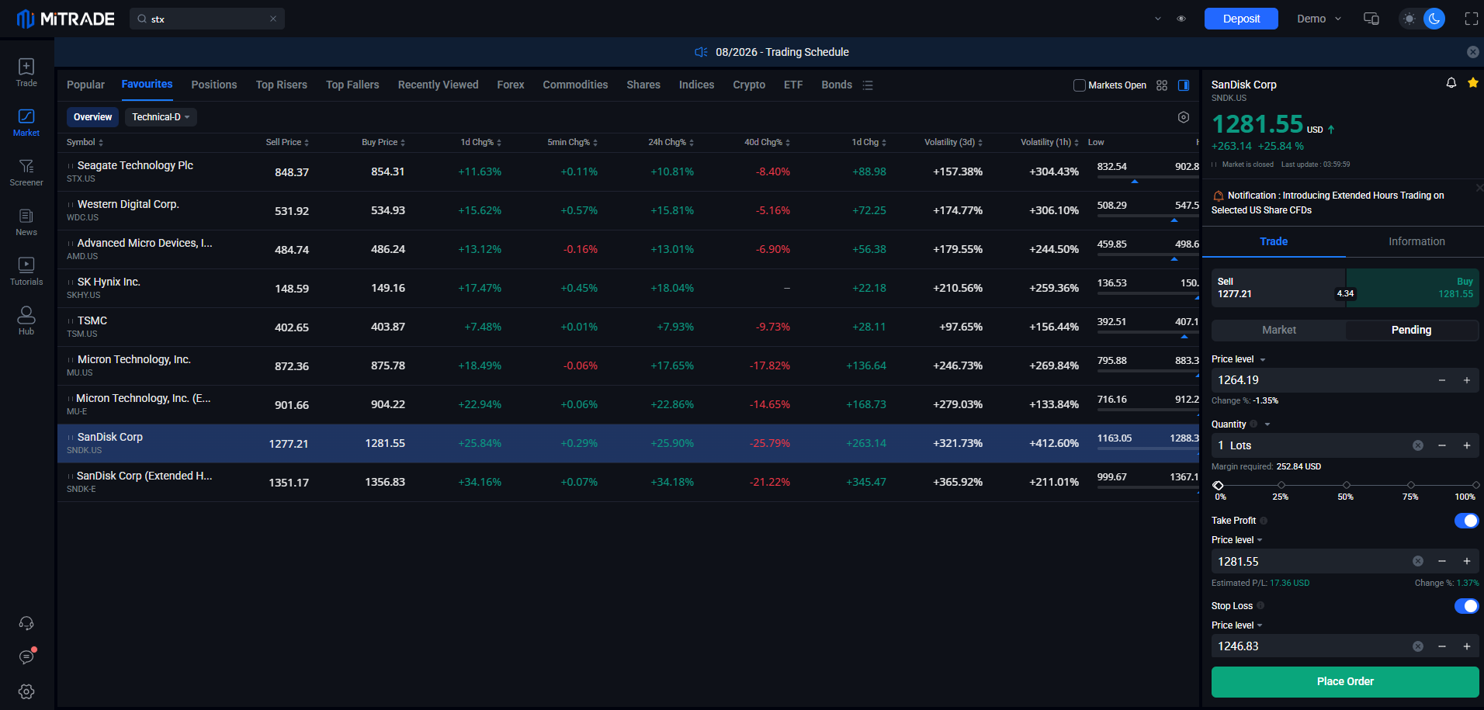Set the margin slider to 50%
Screen dimensions: 1484x710
coord(1347,485)
